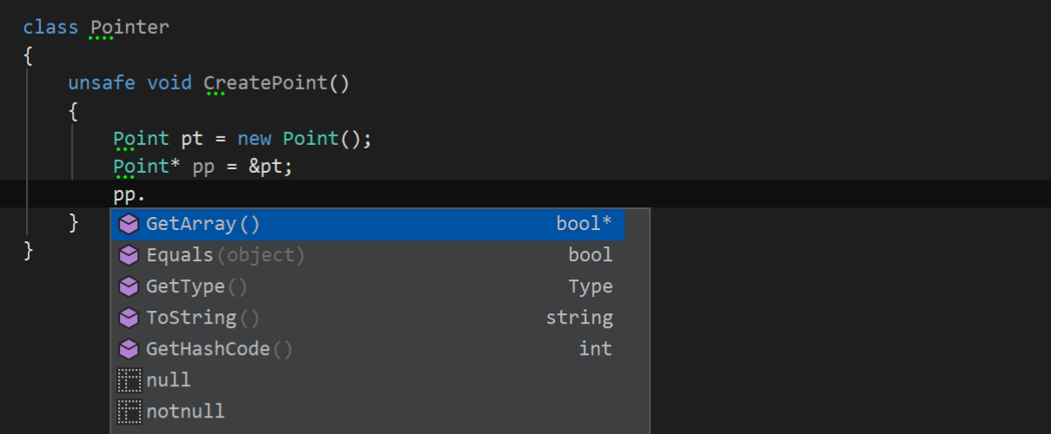Choose the GetHashCode() suggestion
Viewport: 1051px width, 434px height.
pos(219,350)
